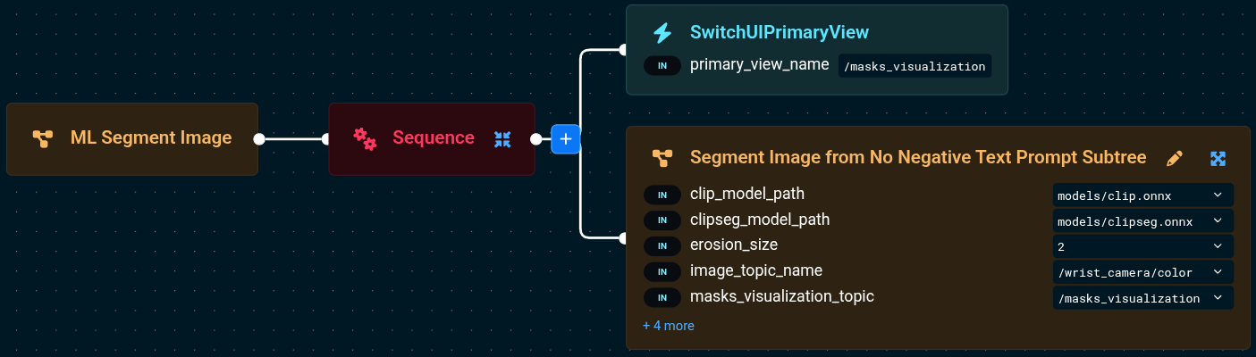The image size is (1256, 357).
Task: Click the IN badge beside primary_view_name
Action: tap(662, 66)
